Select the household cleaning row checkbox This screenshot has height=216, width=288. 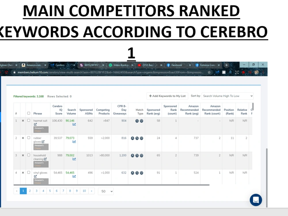pyautogui.click(x=29, y=155)
